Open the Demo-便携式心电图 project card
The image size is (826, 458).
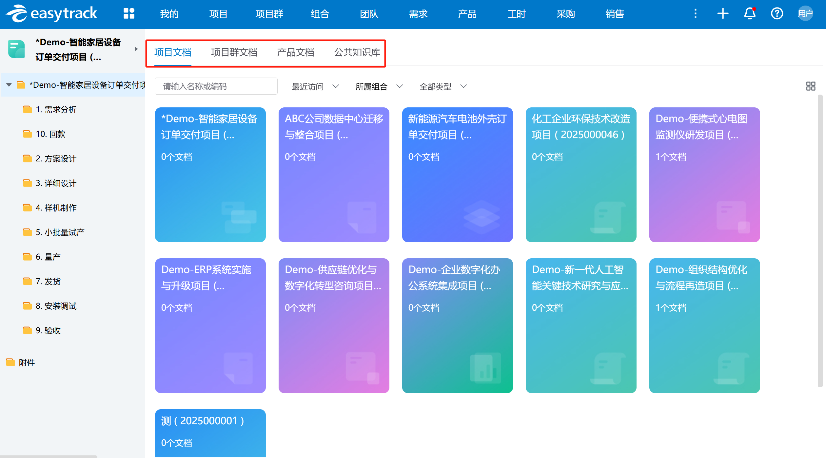point(704,174)
